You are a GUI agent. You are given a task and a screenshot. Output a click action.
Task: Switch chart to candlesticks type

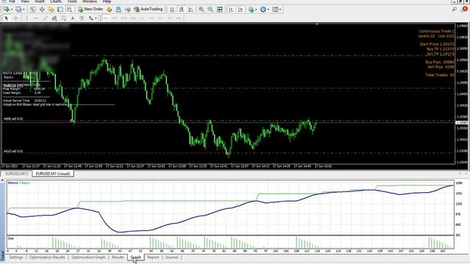pos(181,10)
